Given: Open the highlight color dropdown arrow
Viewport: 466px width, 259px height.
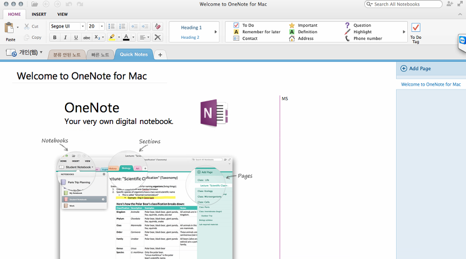Looking at the screenshot, I should pos(119,37).
